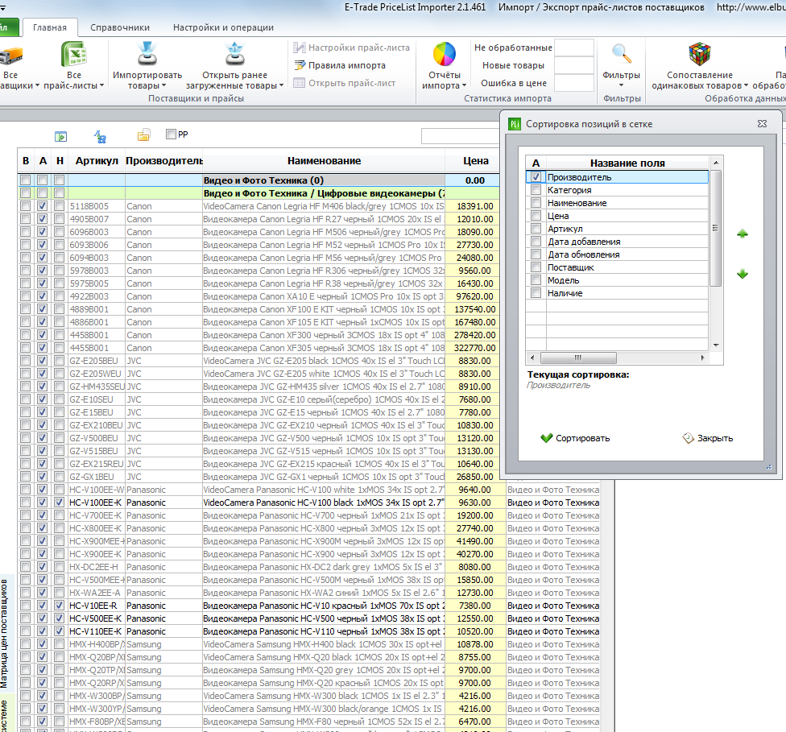This screenshot has width=786, height=732.
Task: Expand Сопоставление одинаковых товаров dropdown arrow
Action: pos(746,85)
